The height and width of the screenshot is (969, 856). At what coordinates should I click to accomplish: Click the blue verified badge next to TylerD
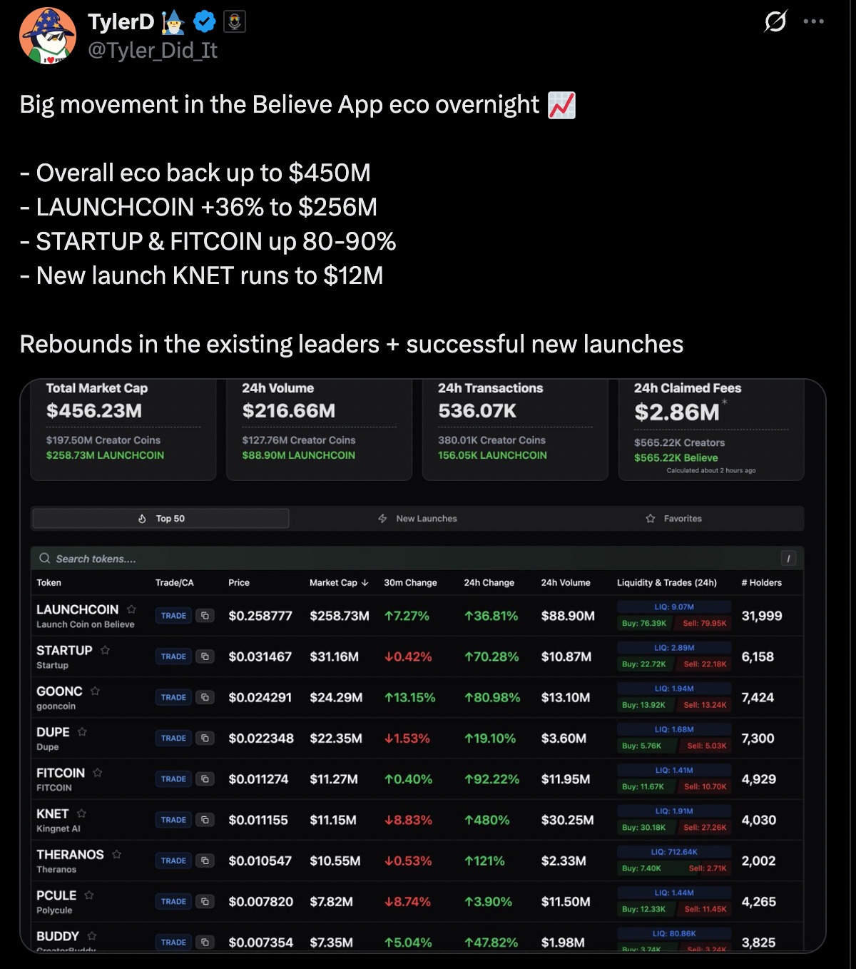coord(205,22)
